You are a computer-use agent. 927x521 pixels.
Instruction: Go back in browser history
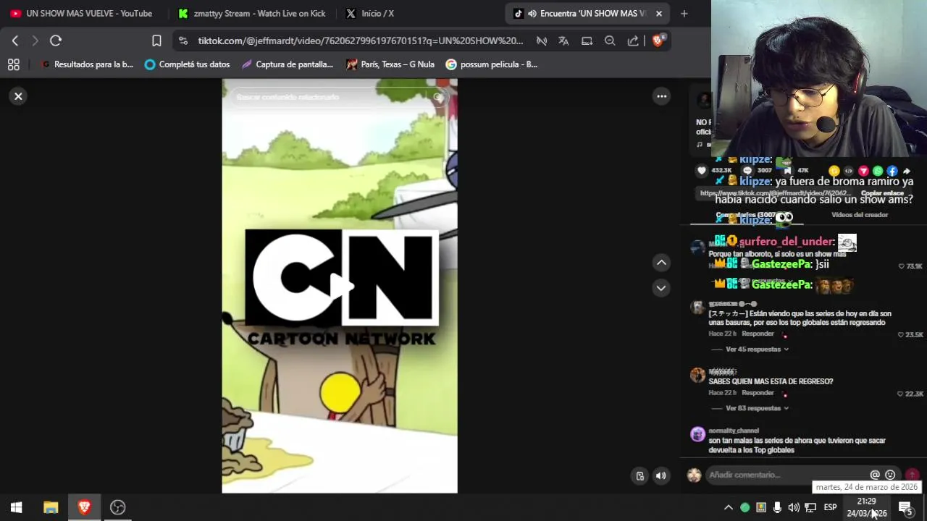tap(15, 41)
